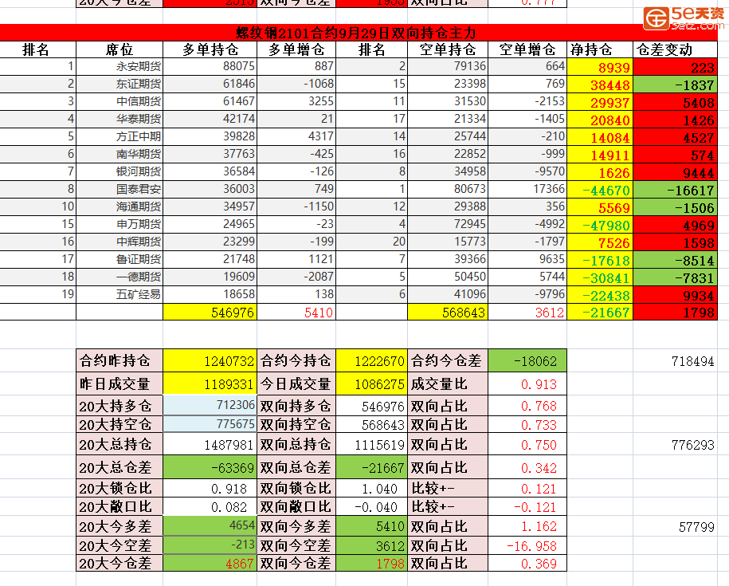Select short increase value 17366
The height and width of the screenshot is (586, 729).
click(x=527, y=189)
